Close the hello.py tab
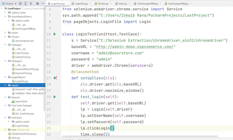233x140 pixels. coord(129,3)
